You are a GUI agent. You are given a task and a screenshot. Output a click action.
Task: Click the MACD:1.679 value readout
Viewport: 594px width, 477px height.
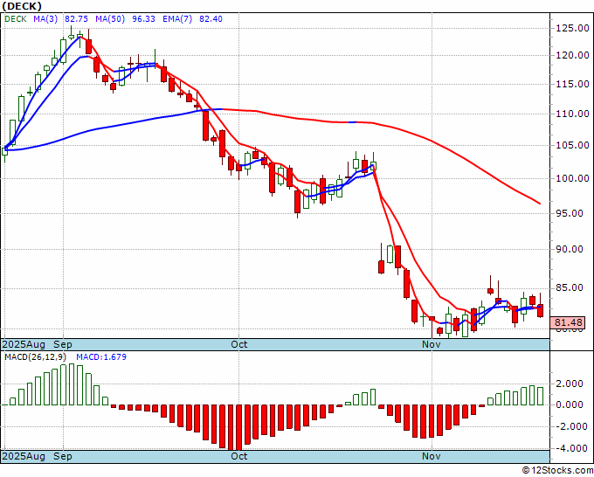[101, 357]
